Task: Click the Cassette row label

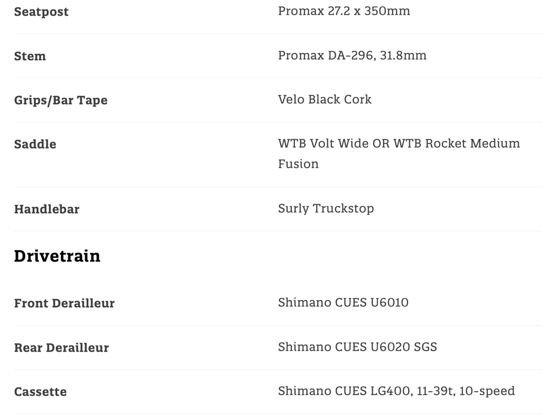Action: [x=41, y=392]
